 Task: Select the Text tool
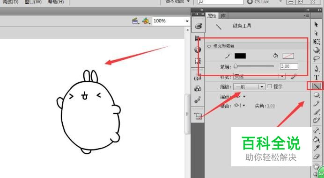click(317, 78)
